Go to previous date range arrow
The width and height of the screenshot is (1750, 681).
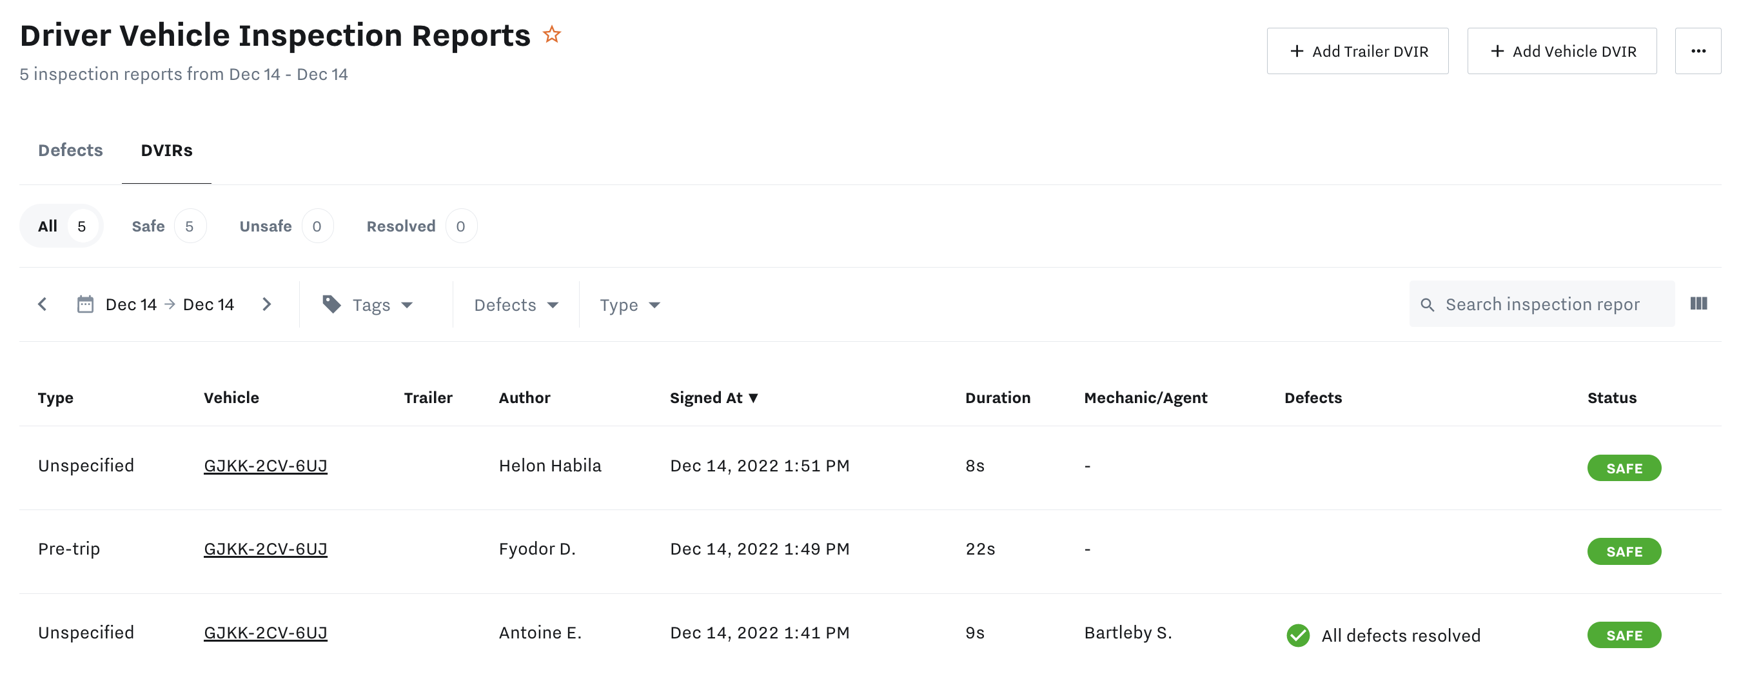pos(42,304)
